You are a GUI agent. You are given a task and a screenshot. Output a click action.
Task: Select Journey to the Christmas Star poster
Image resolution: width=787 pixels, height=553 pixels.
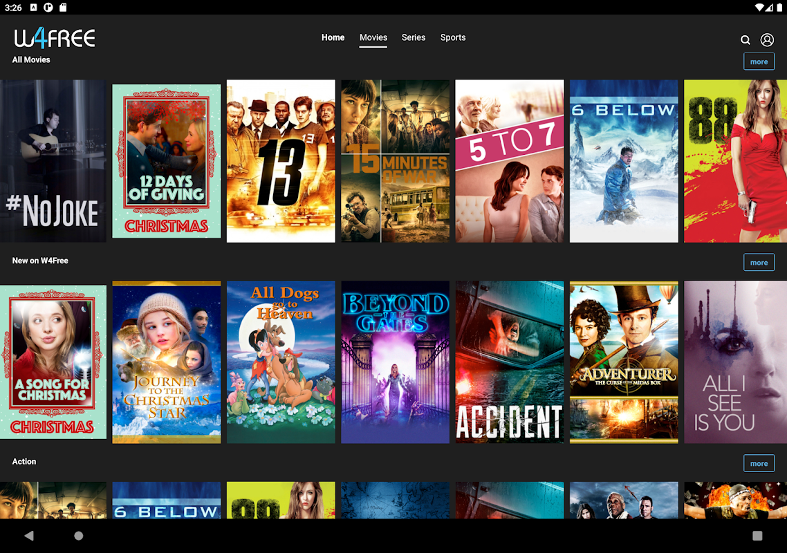coord(167,362)
